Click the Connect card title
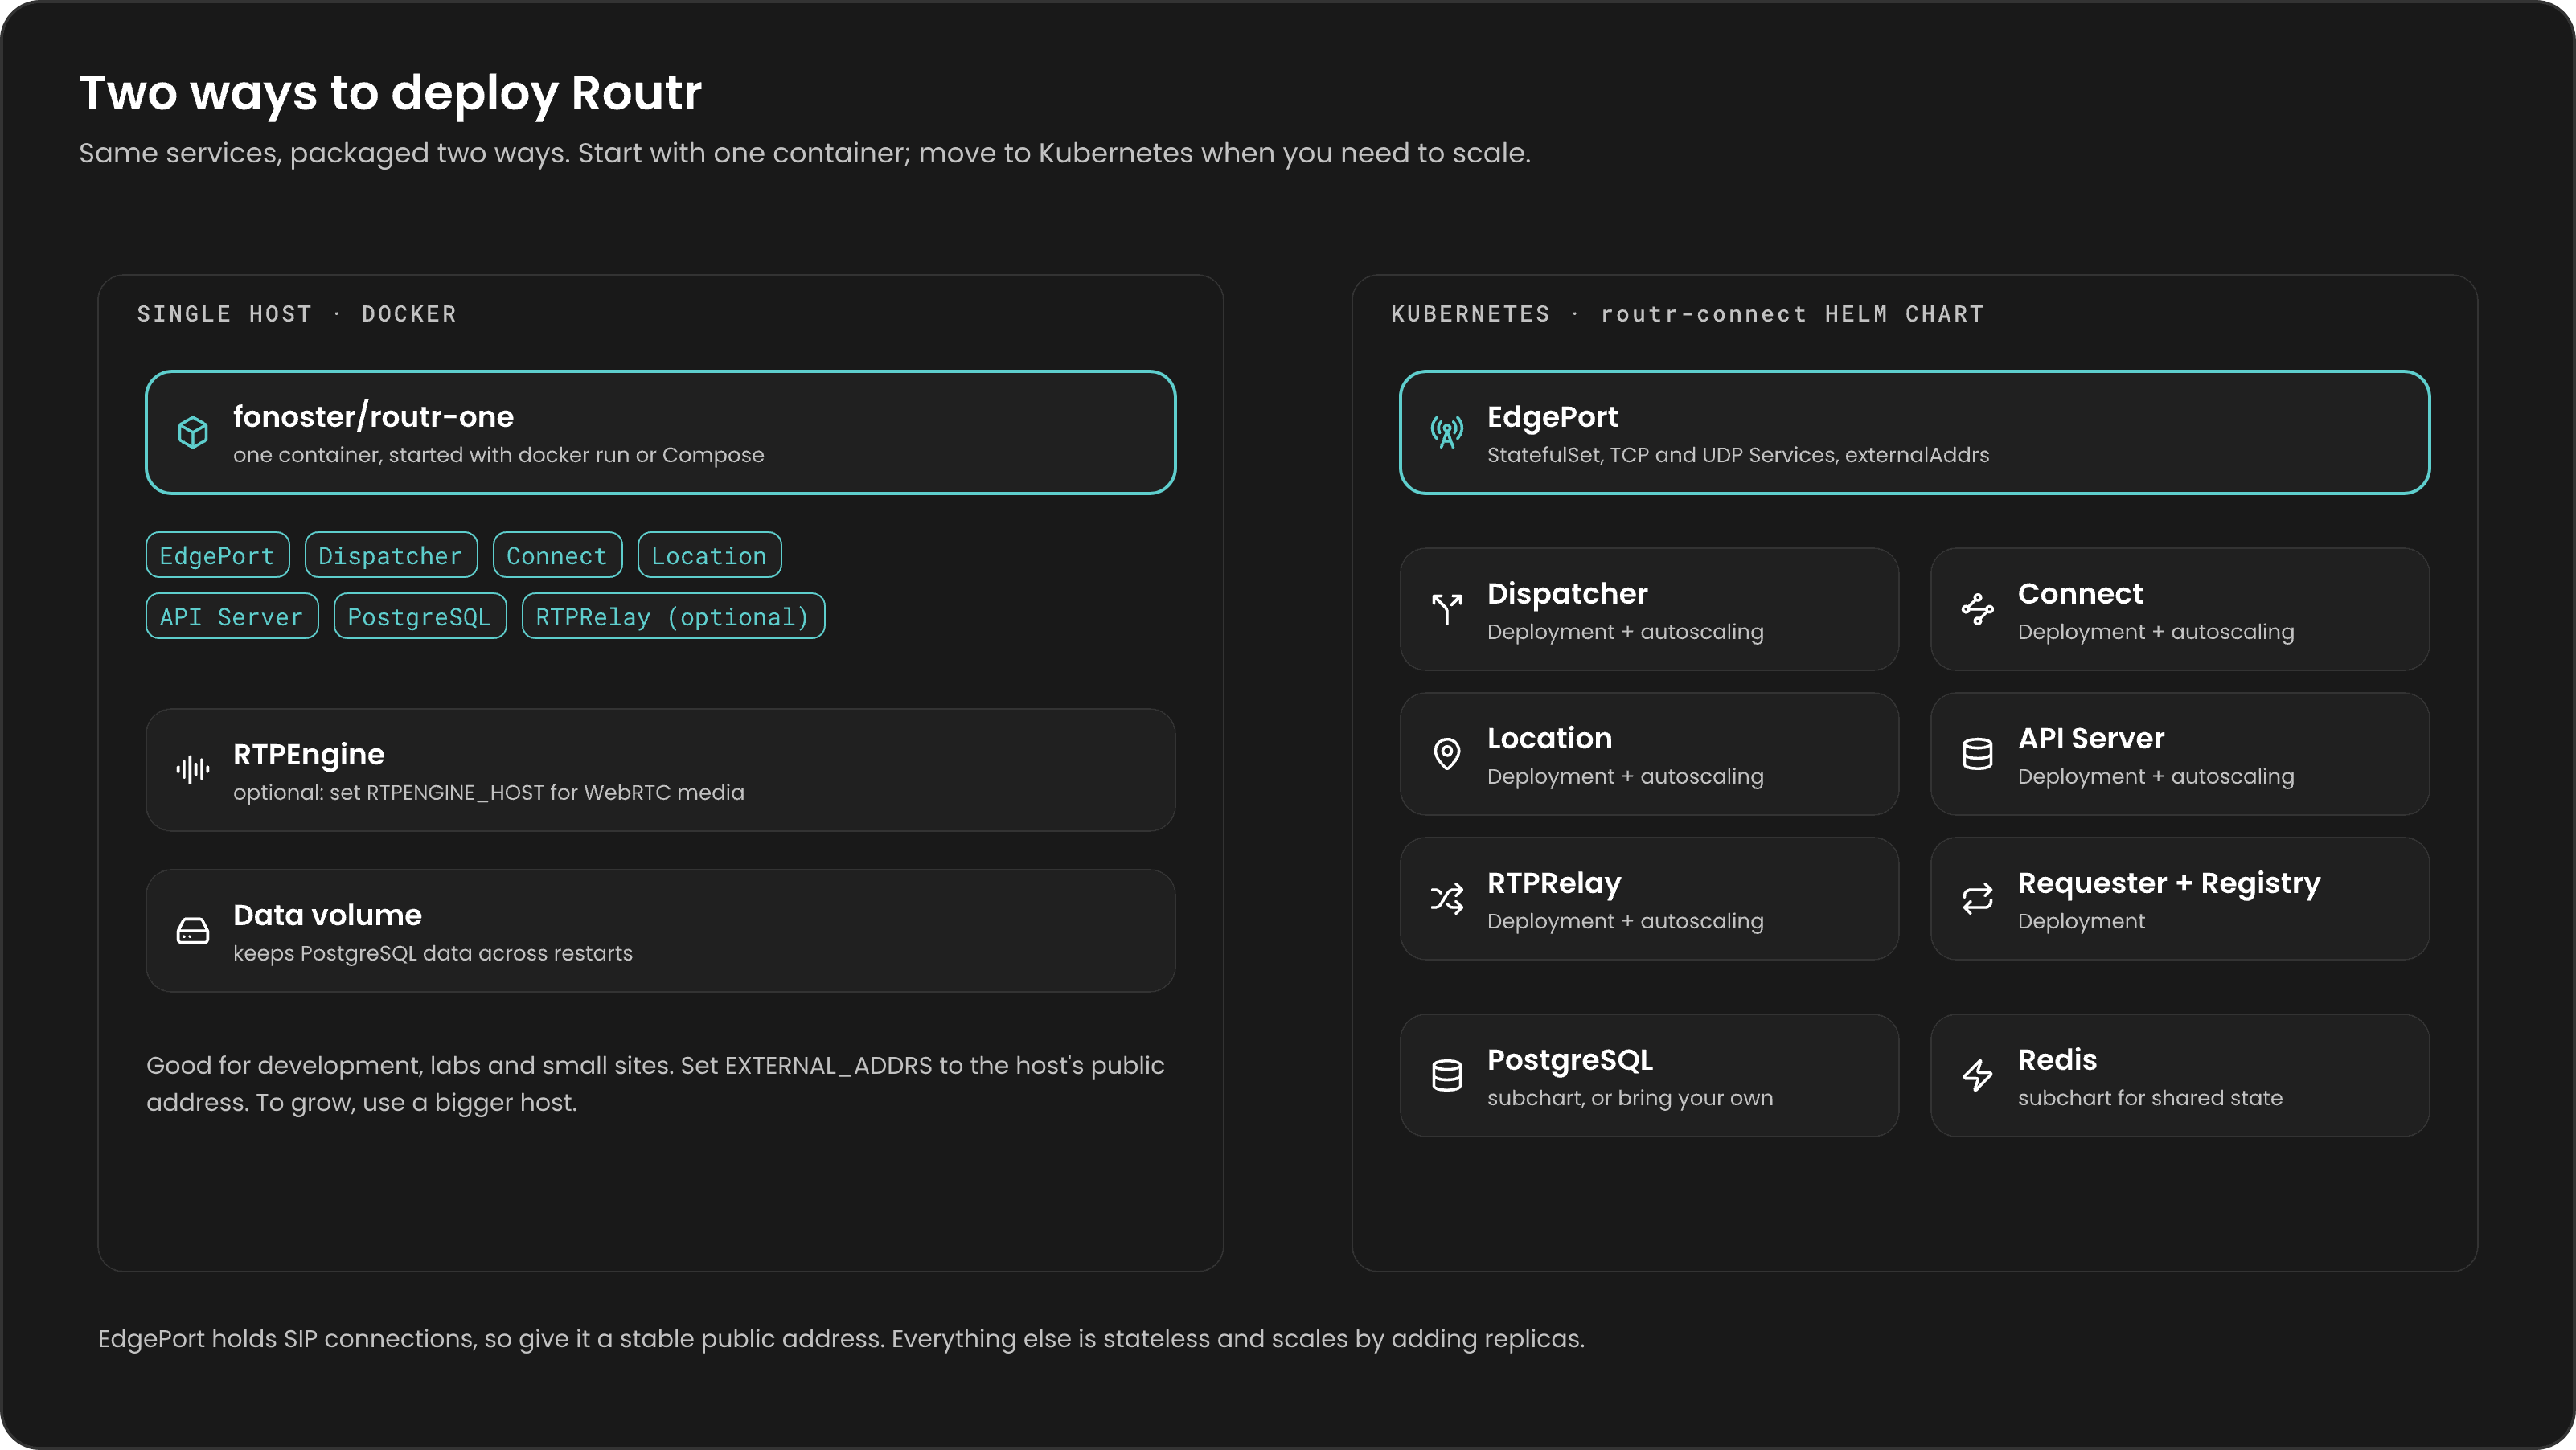 [2080, 593]
